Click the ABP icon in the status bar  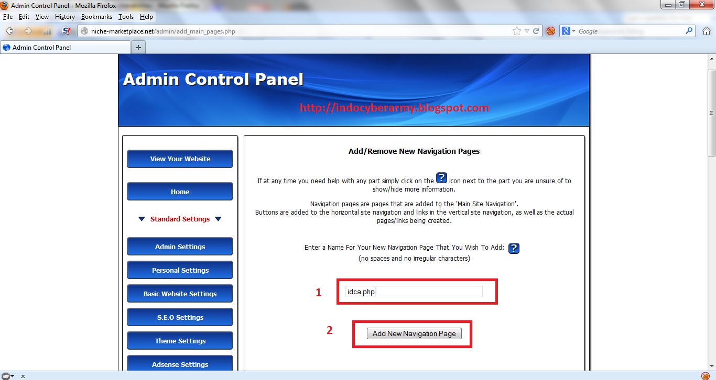pyautogui.click(x=5, y=376)
